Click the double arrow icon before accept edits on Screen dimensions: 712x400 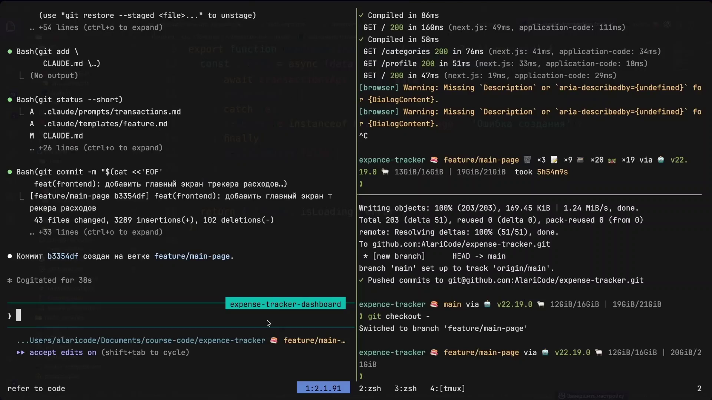(x=20, y=352)
